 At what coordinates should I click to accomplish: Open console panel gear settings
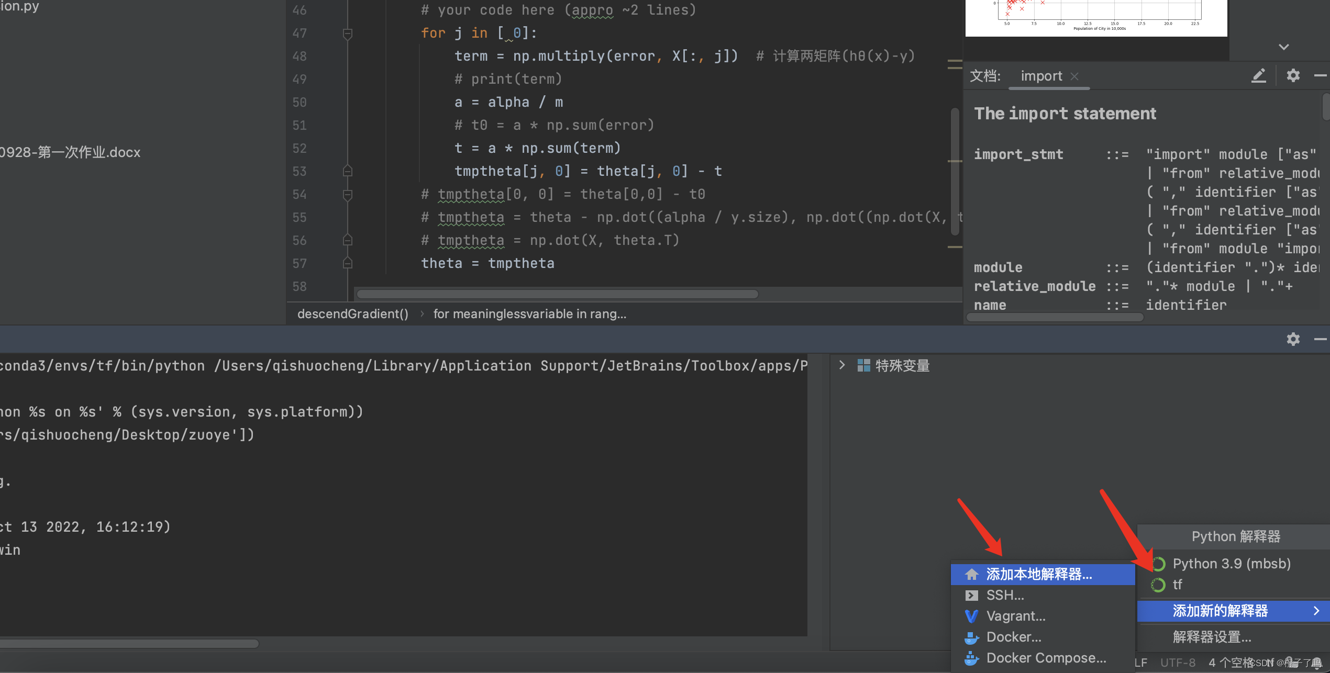click(1293, 339)
